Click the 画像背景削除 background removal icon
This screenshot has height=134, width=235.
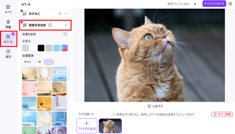tap(25, 25)
